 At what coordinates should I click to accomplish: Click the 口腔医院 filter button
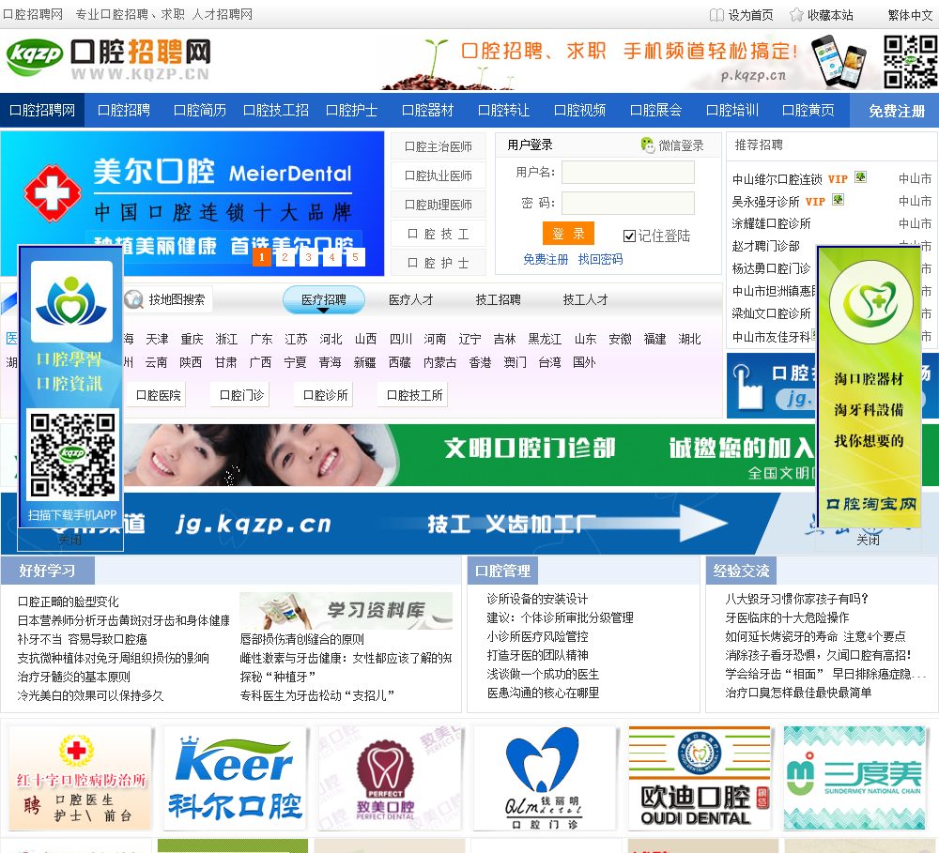(158, 395)
